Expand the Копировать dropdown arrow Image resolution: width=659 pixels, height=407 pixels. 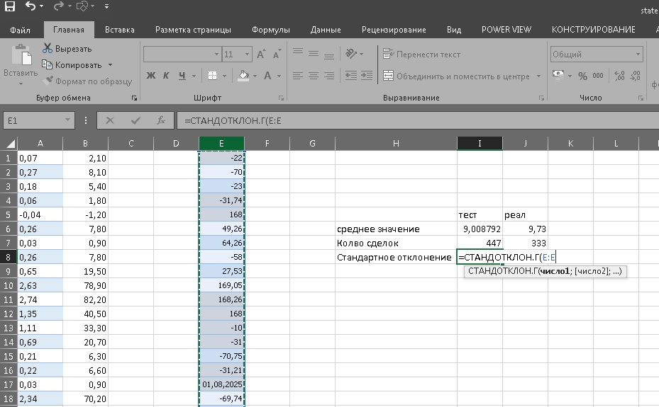tap(111, 65)
